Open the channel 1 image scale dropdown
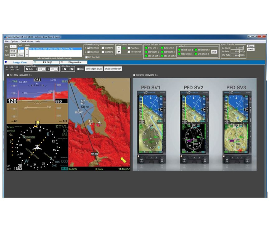Screen dimensions: 270x232 pos(41,69)
